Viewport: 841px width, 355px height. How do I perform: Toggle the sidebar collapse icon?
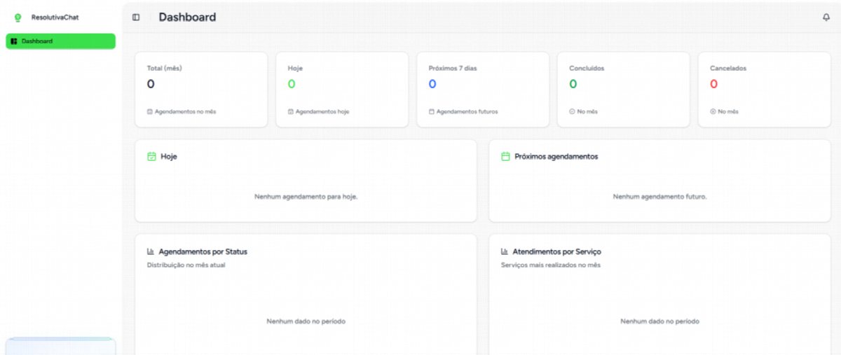[136, 18]
